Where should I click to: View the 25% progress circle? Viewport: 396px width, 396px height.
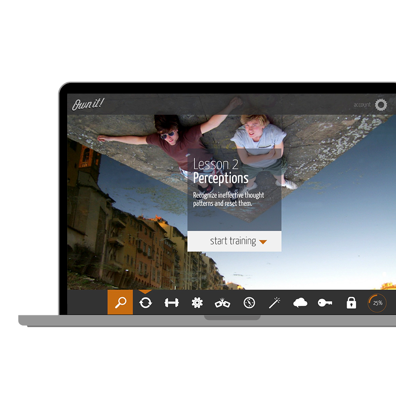point(377,303)
